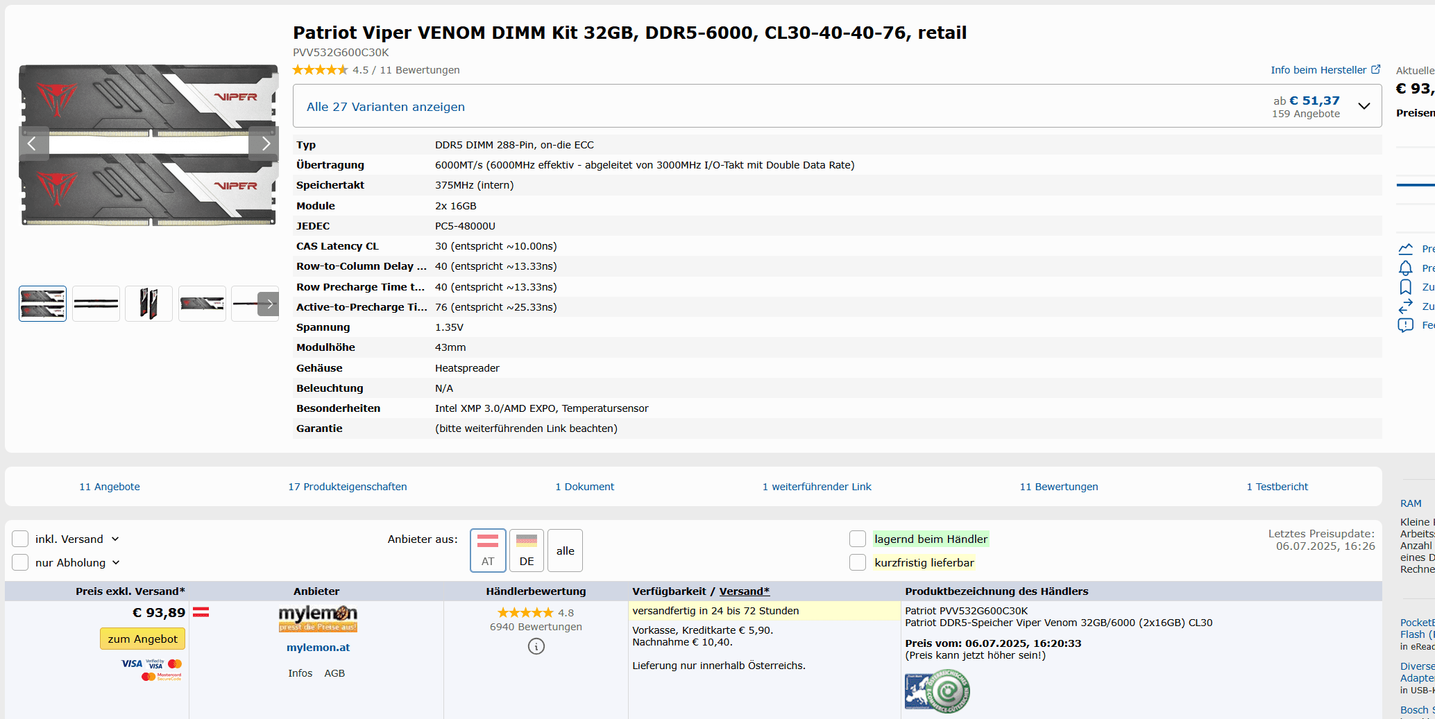Click the feedback speech bubble icon
Image resolution: width=1435 pixels, height=719 pixels.
coord(1406,325)
